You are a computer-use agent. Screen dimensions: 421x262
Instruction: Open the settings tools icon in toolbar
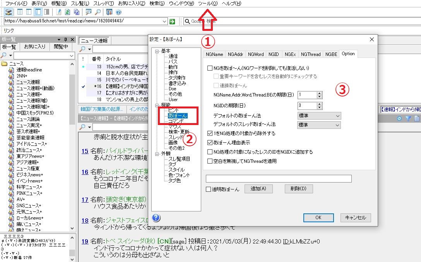pyautogui.click(x=109, y=12)
